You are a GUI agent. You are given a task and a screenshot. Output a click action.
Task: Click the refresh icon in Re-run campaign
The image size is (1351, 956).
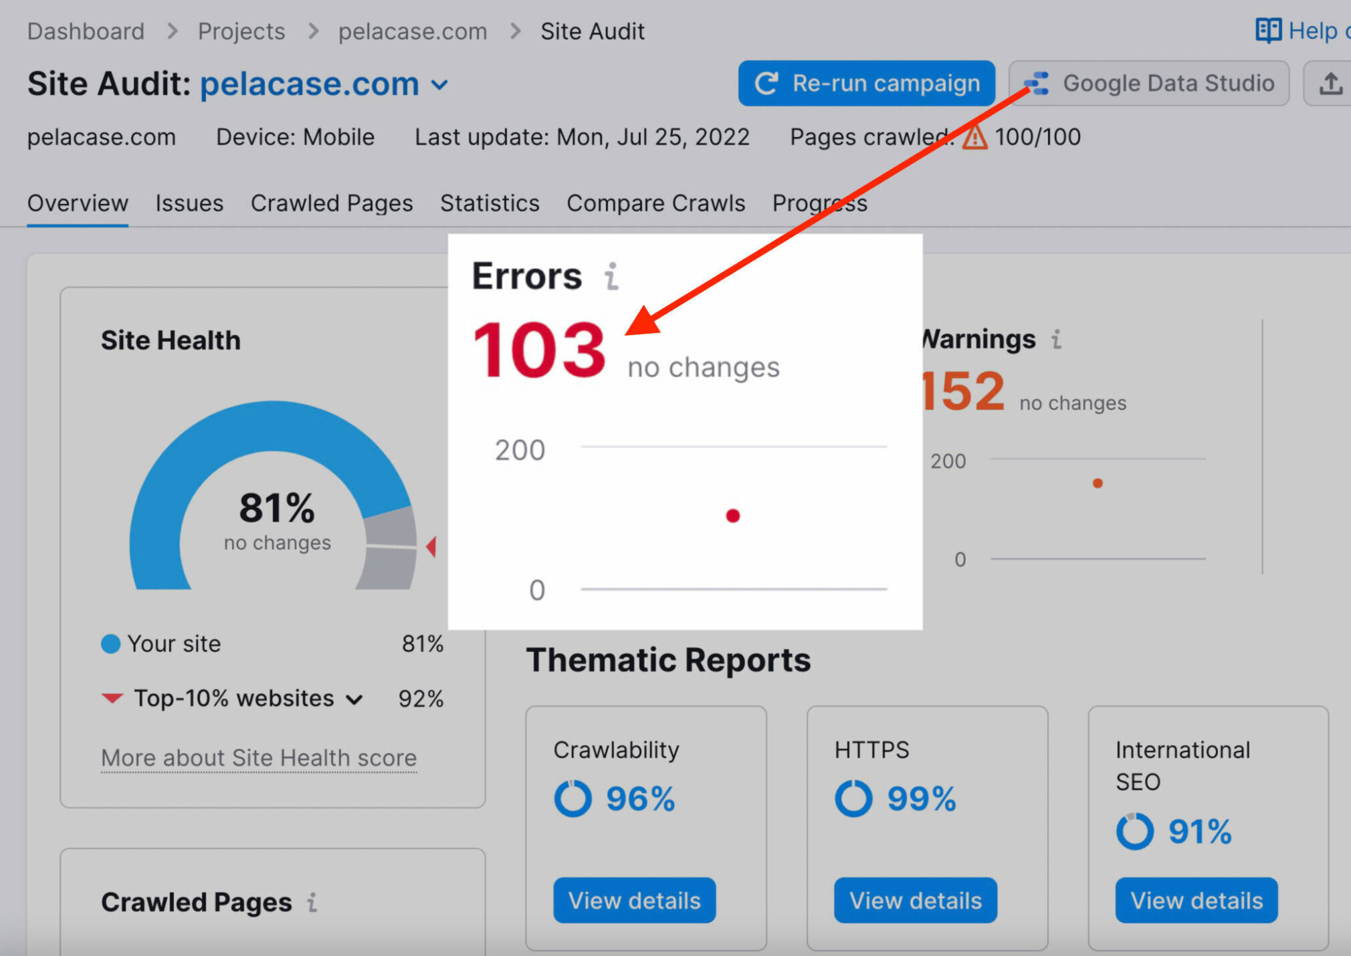pyautogui.click(x=766, y=84)
